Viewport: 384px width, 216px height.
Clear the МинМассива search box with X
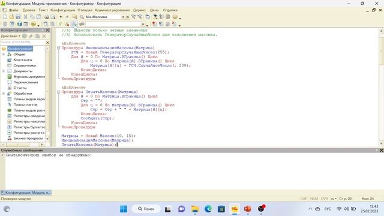[127, 17]
